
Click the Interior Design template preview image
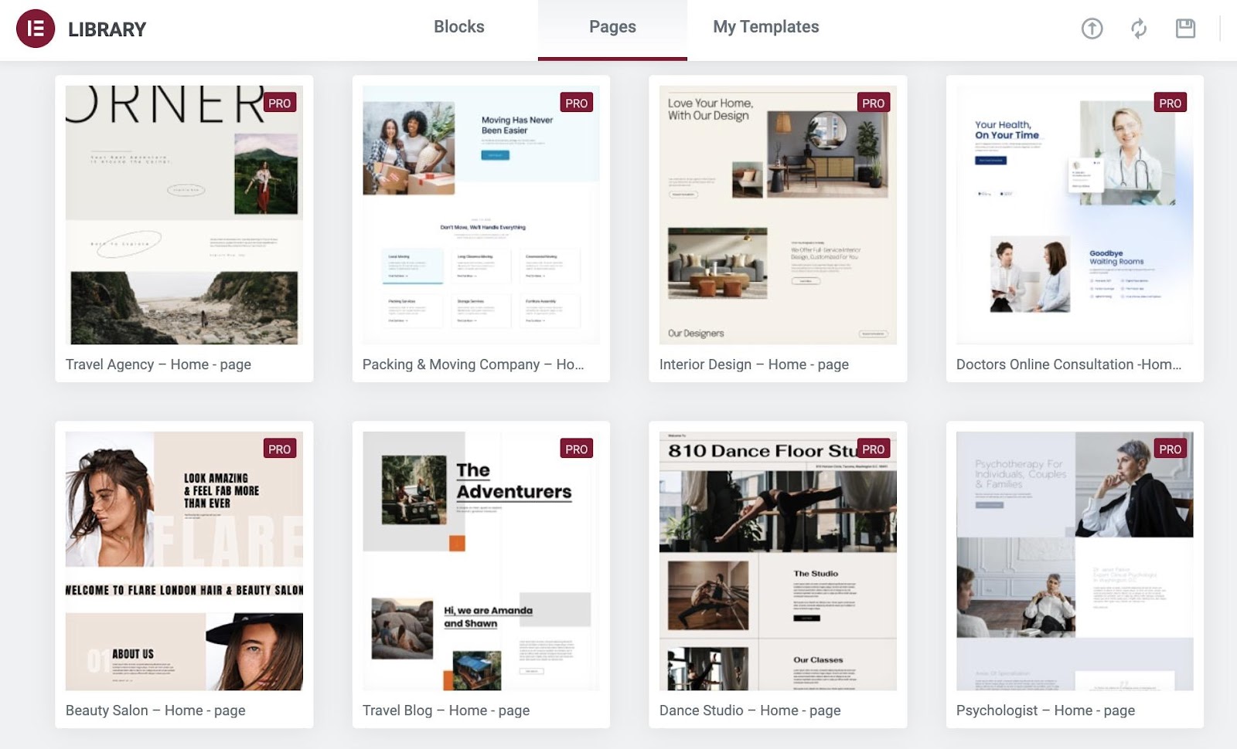coord(778,216)
